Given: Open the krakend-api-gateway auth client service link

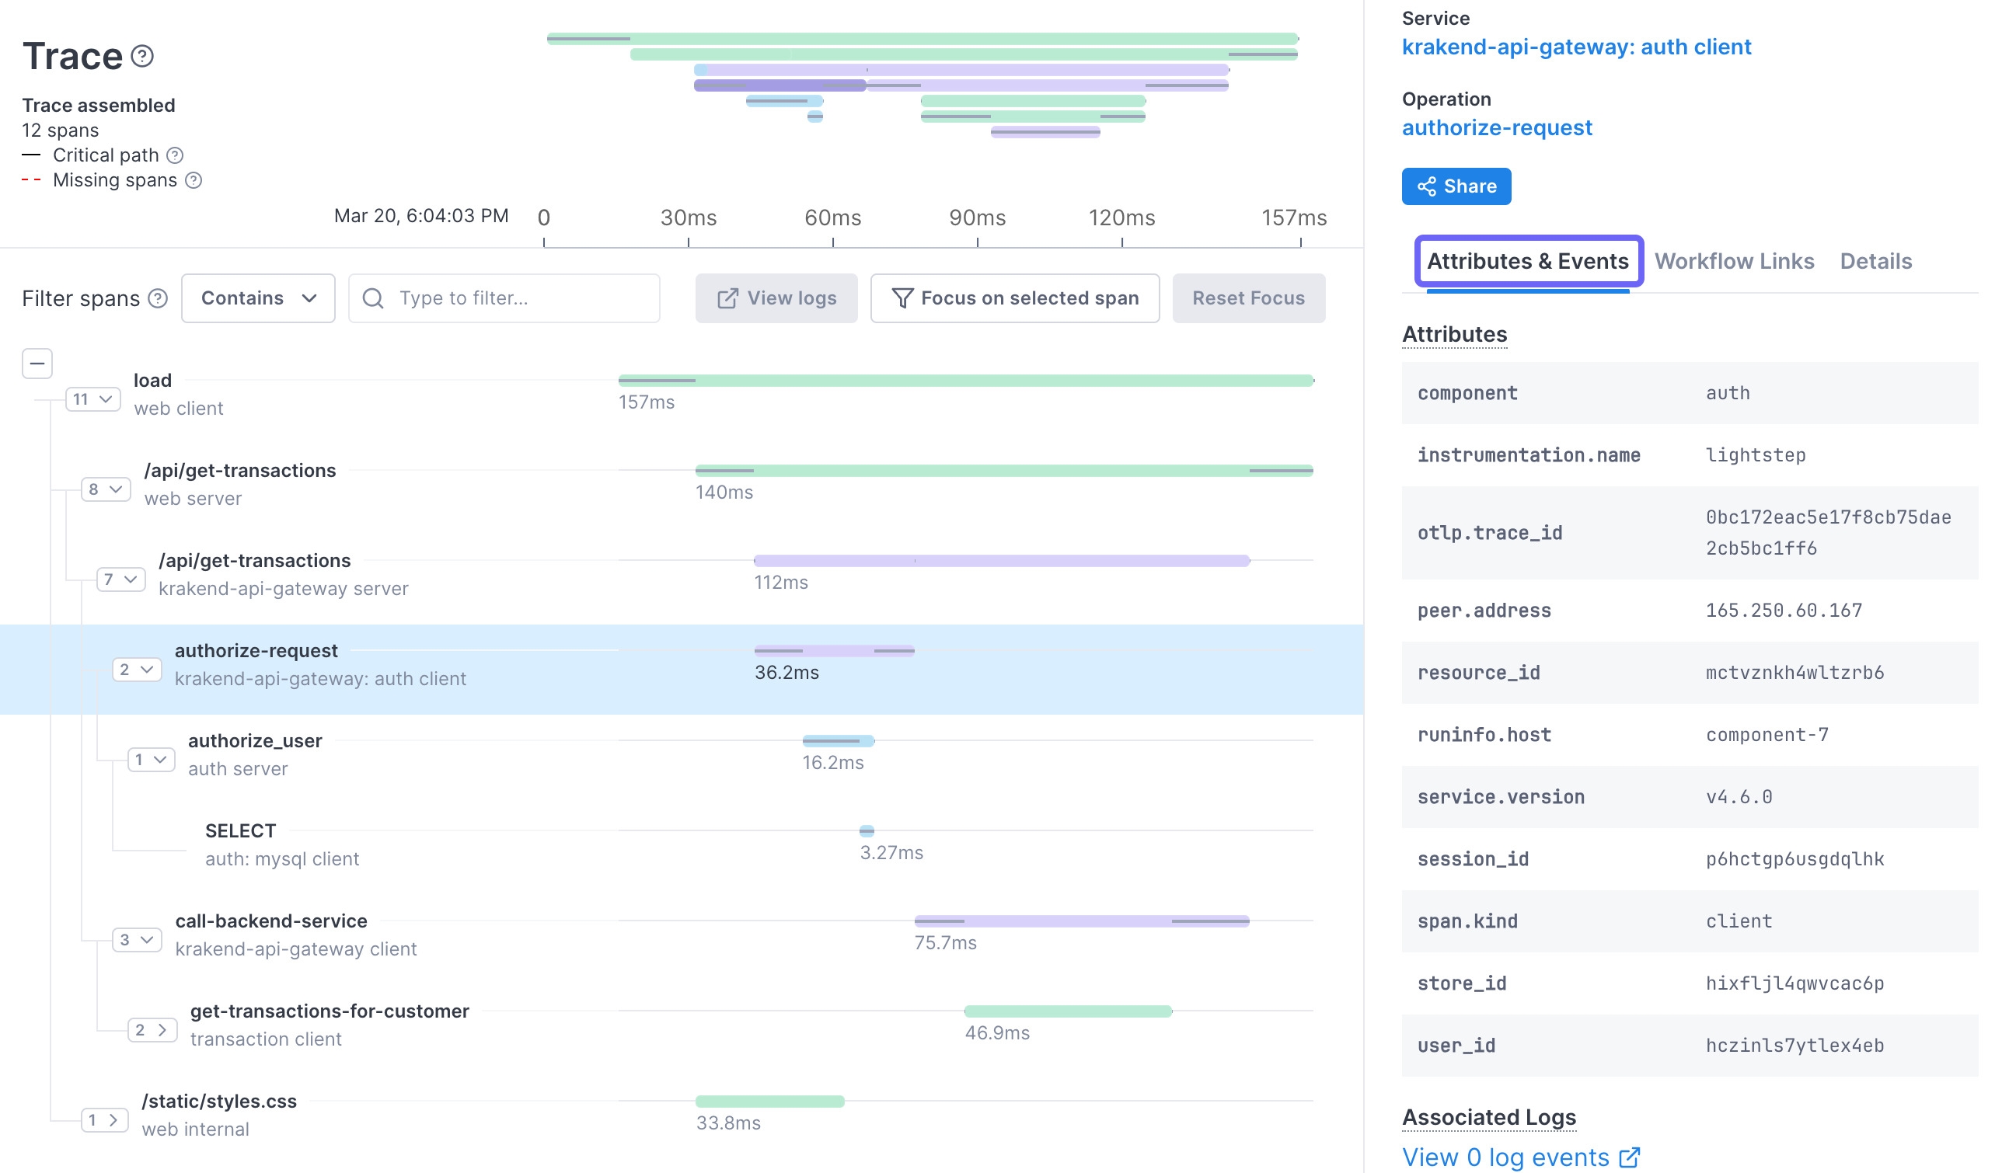Looking at the screenshot, I should pyautogui.click(x=1576, y=46).
